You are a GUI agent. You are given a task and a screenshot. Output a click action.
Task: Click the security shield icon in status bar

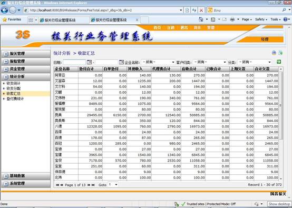pyautogui.click(x=177, y=204)
